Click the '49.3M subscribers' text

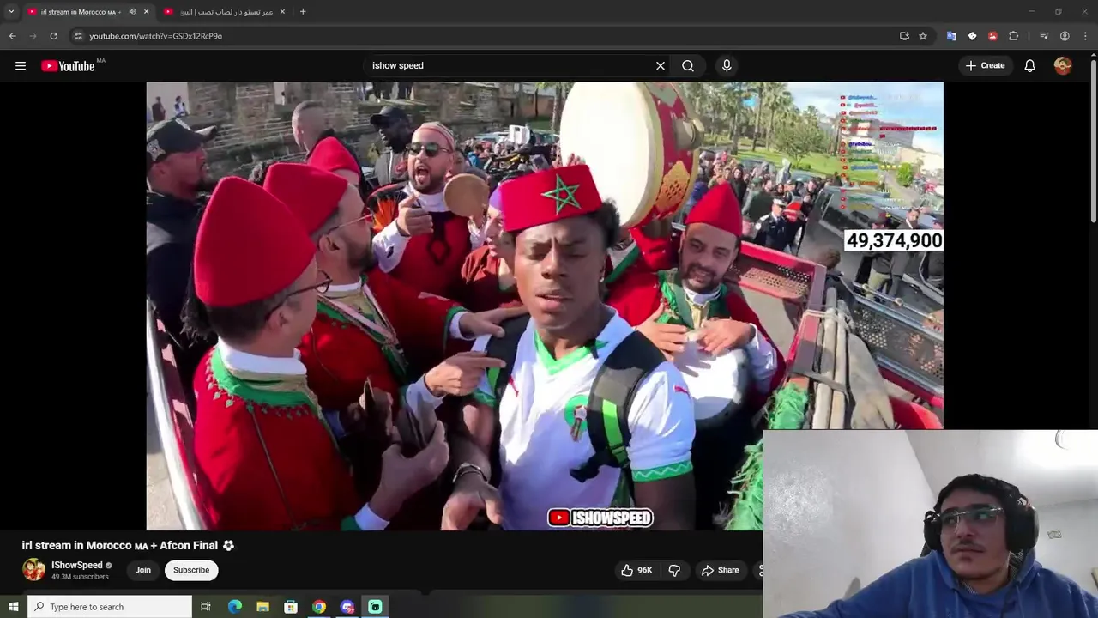click(80, 577)
